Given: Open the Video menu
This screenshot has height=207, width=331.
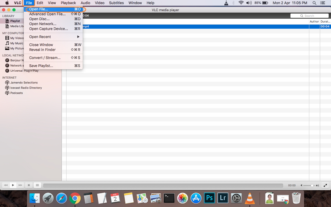Looking at the screenshot, I should click(x=99, y=3).
